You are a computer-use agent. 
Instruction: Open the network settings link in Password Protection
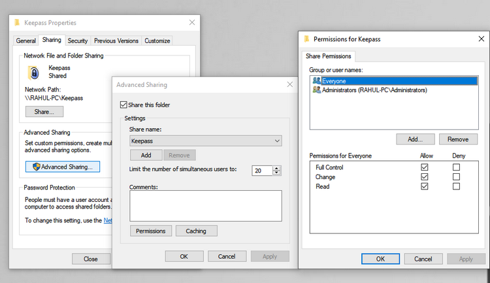coord(108,220)
